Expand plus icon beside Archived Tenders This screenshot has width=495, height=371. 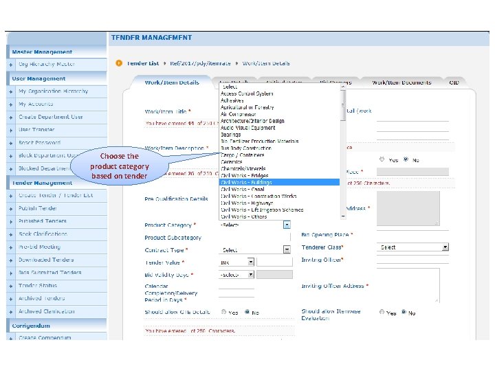pos(11,299)
